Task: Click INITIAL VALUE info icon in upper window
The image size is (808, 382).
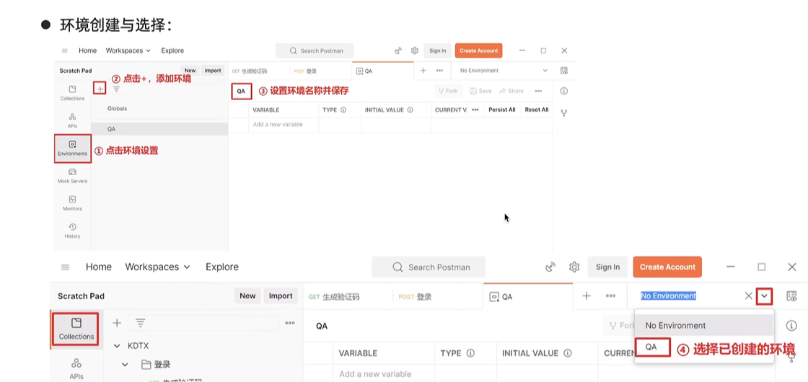Action: pos(410,110)
